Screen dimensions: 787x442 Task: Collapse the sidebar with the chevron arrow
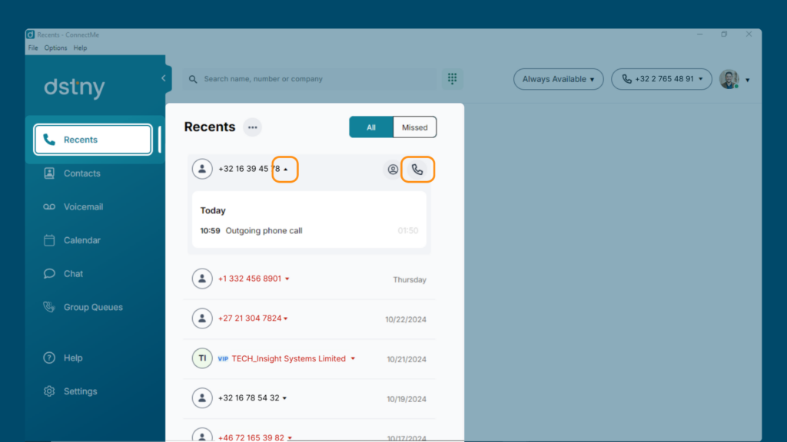pyautogui.click(x=164, y=78)
